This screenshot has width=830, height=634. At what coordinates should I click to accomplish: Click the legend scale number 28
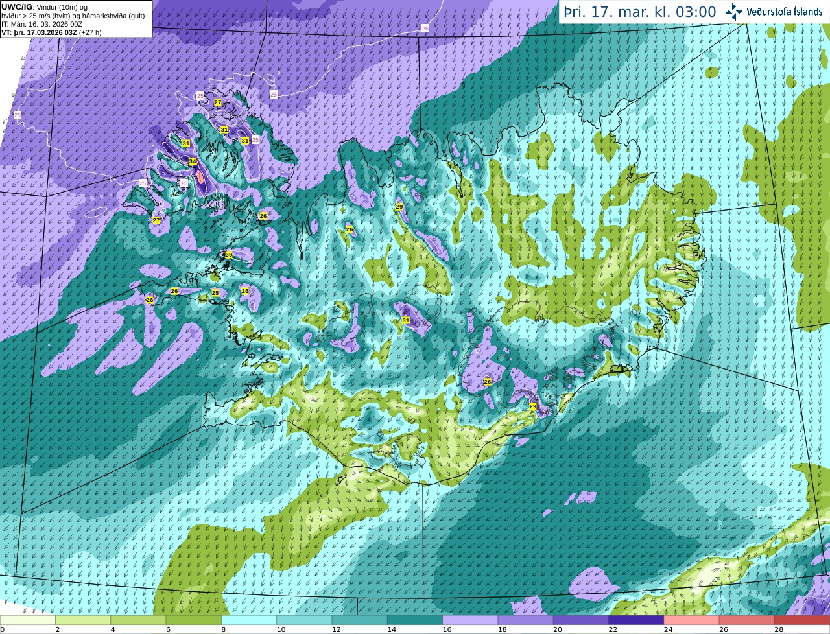tap(778, 629)
